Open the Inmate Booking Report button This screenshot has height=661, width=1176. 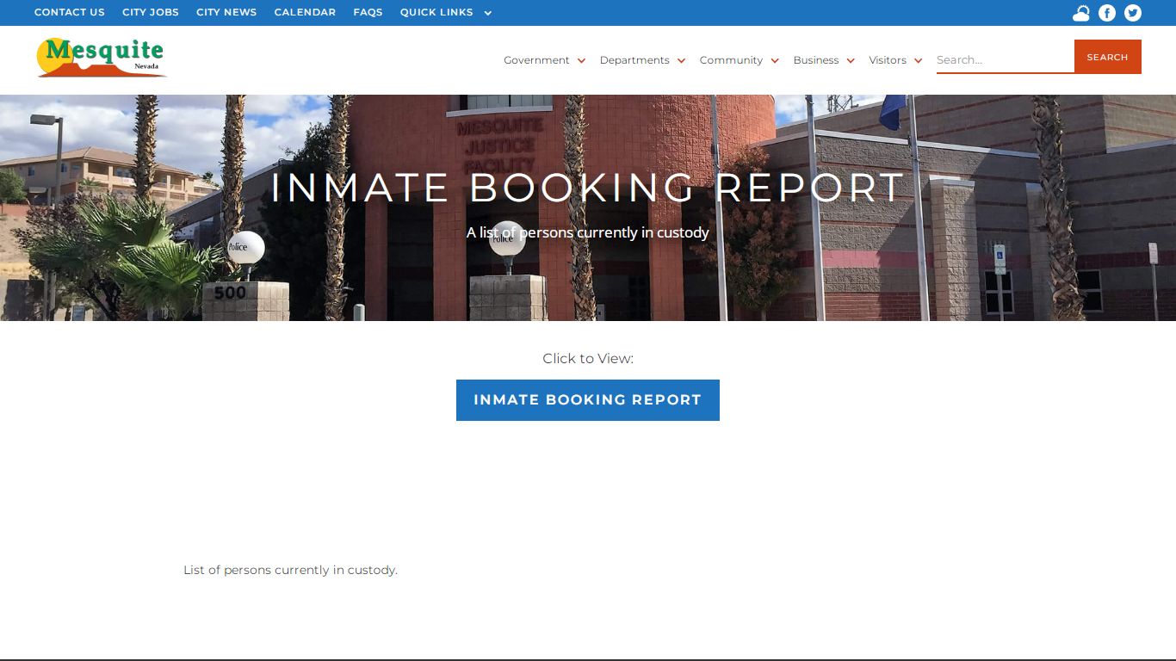point(588,400)
